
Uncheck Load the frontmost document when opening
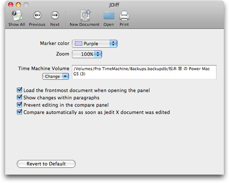coord(19,90)
